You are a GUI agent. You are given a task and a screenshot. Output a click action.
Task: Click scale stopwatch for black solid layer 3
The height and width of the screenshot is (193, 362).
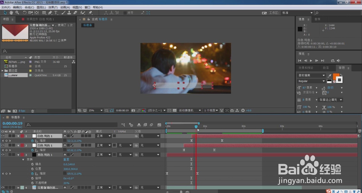pyautogui.click(x=32, y=174)
